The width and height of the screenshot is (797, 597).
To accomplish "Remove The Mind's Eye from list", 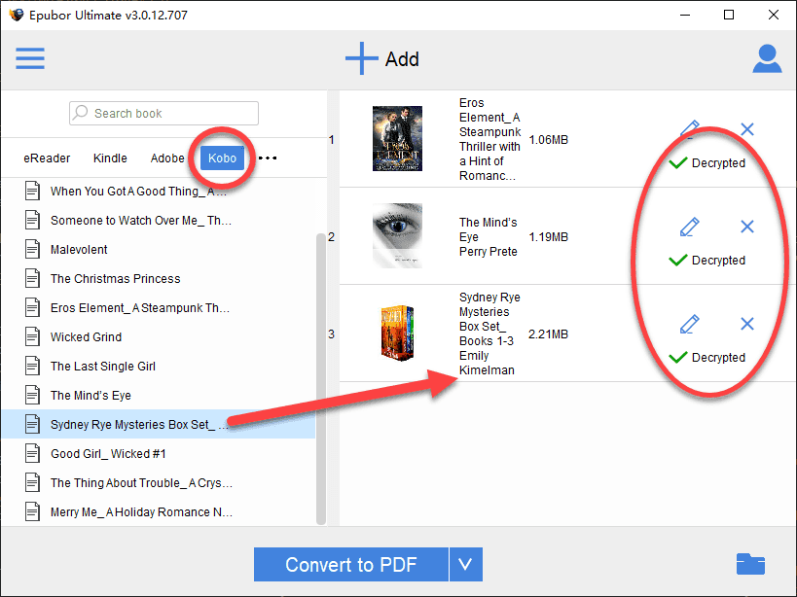I will tap(747, 227).
